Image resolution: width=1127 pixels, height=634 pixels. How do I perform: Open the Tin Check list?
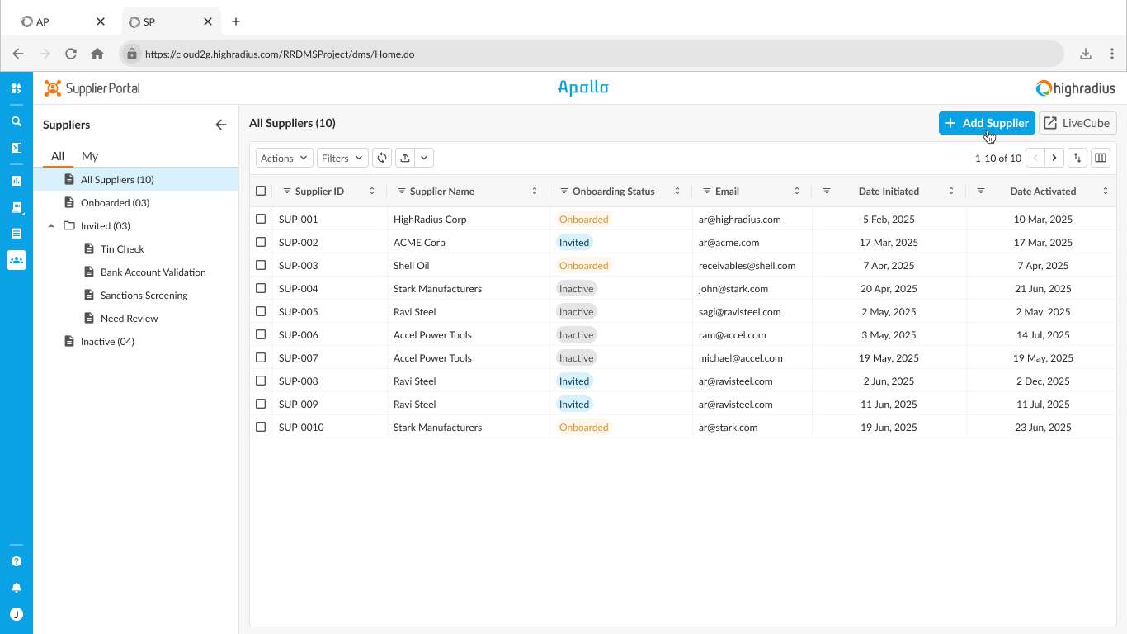coord(122,248)
